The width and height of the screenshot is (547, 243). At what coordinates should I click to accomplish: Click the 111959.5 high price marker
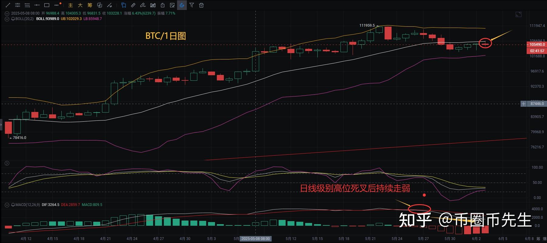367,25
